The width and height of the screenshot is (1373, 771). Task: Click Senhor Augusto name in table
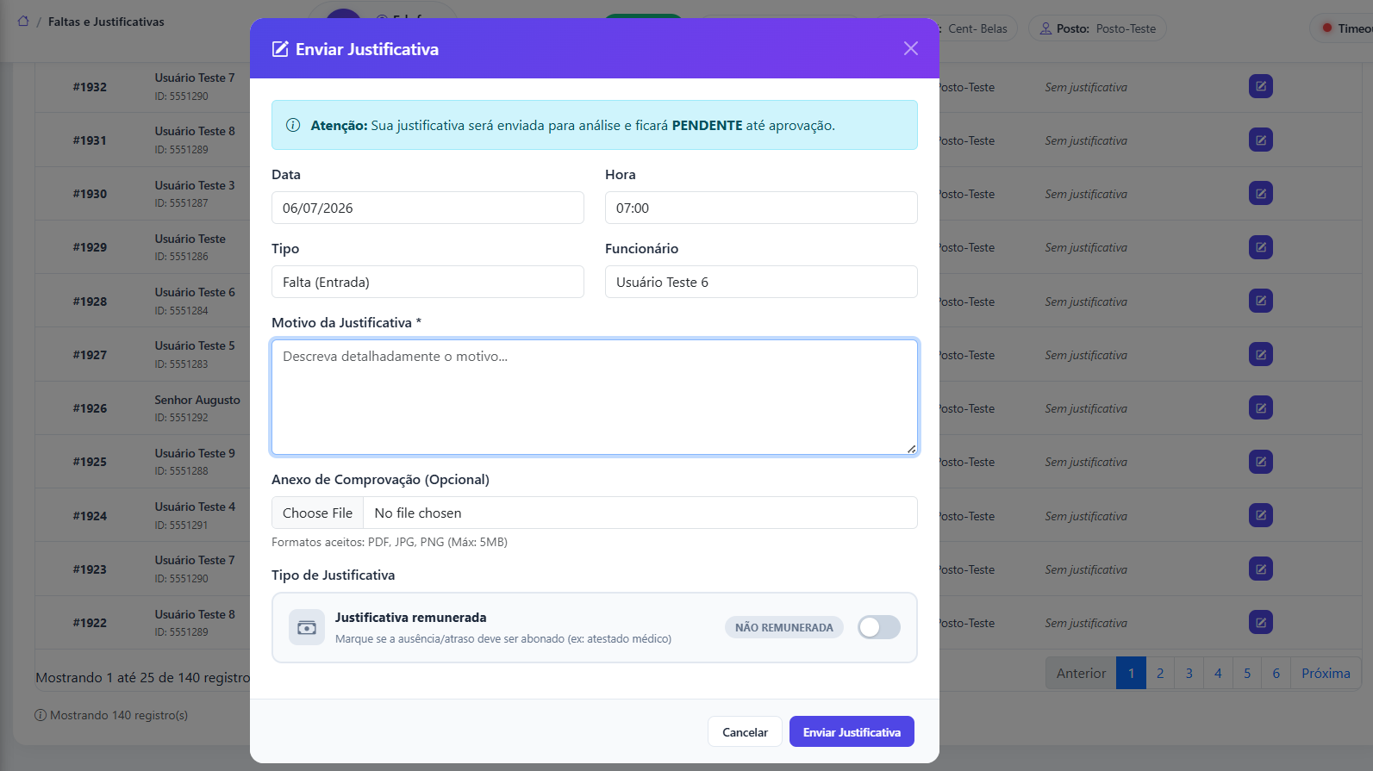[197, 400]
